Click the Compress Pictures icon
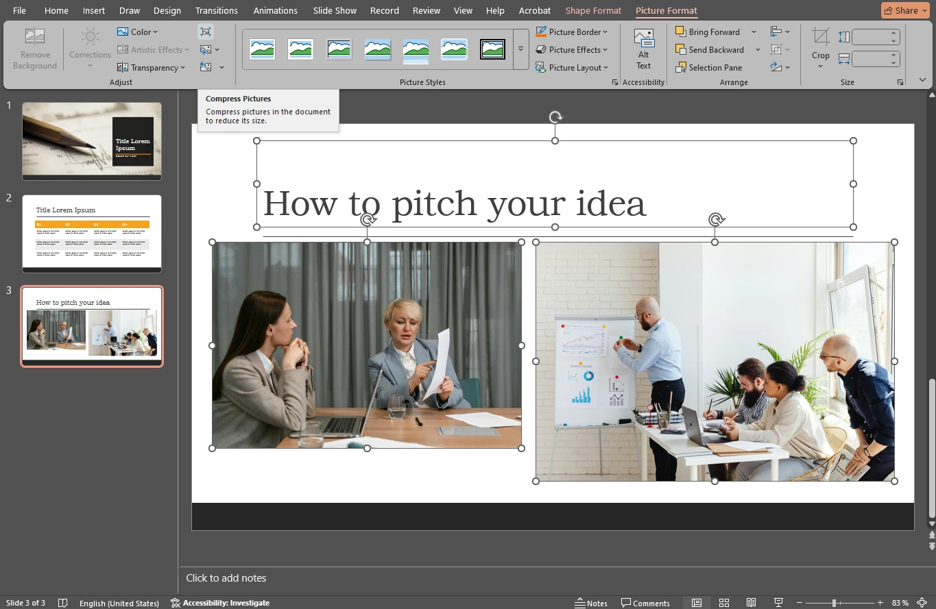The height and width of the screenshot is (609, 936). [205, 32]
